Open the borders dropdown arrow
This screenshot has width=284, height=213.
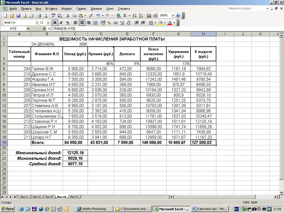(155, 23)
